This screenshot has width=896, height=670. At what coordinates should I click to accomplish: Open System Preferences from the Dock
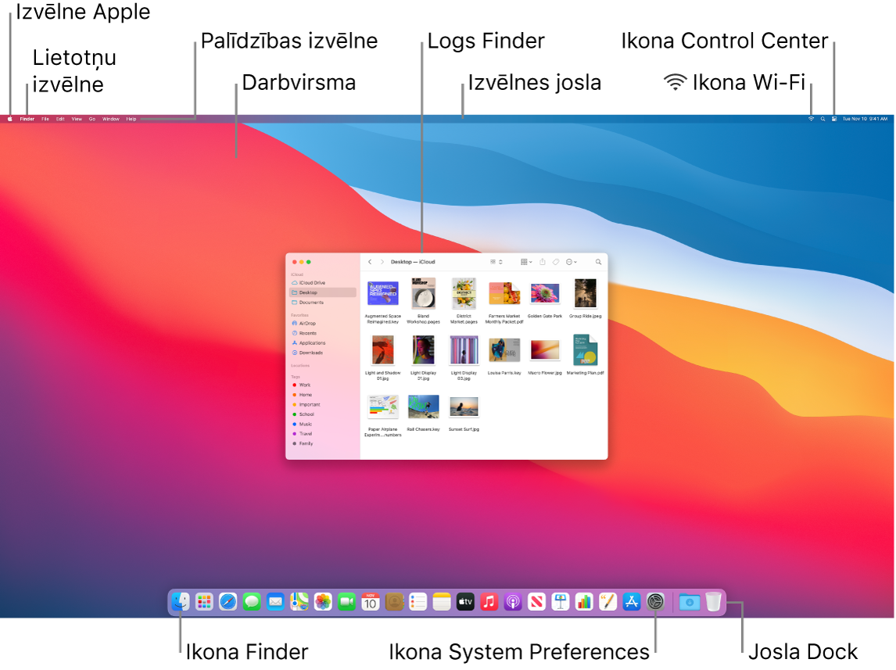pyautogui.click(x=655, y=601)
